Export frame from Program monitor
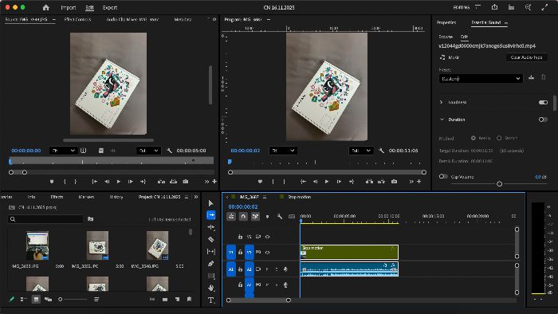Image resolution: width=558 pixels, height=314 pixels. tap(394, 182)
